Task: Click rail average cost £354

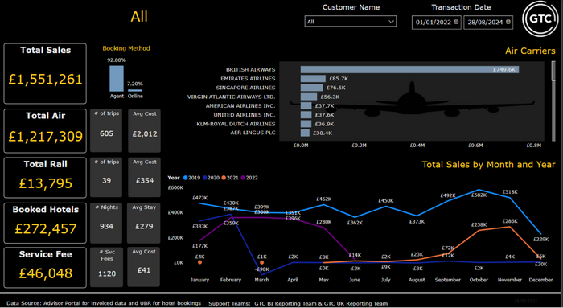Action: click(x=145, y=181)
